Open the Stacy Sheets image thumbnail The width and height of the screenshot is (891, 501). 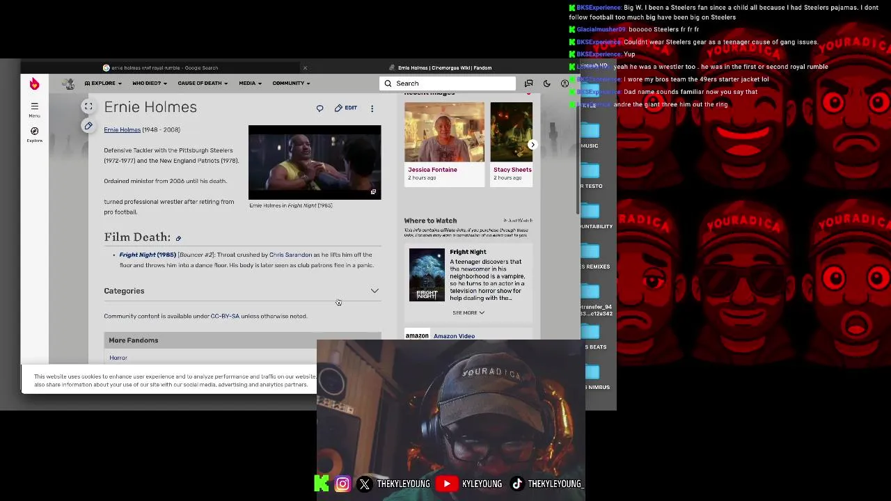511,132
